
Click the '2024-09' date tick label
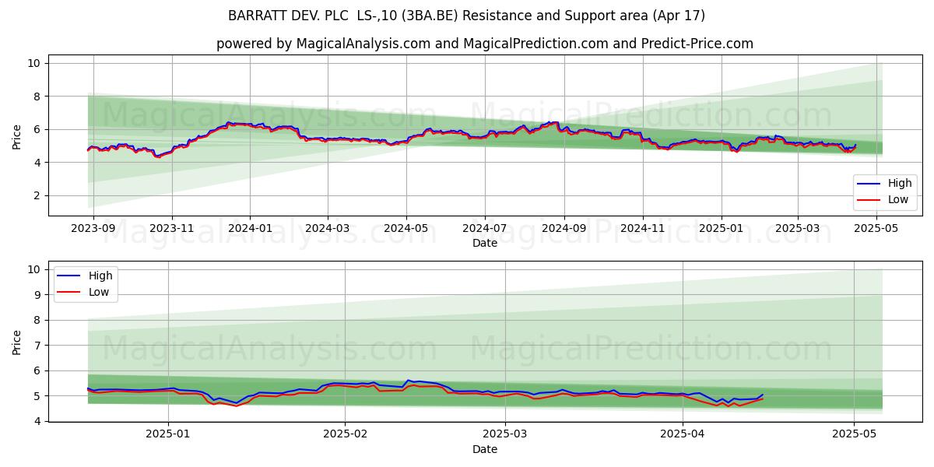click(564, 230)
